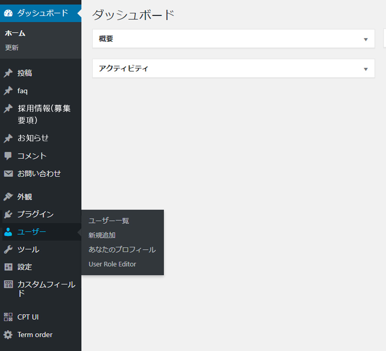This screenshot has width=386, height=351.
Task: Go to the 更新 updates link
Action: coord(12,48)
